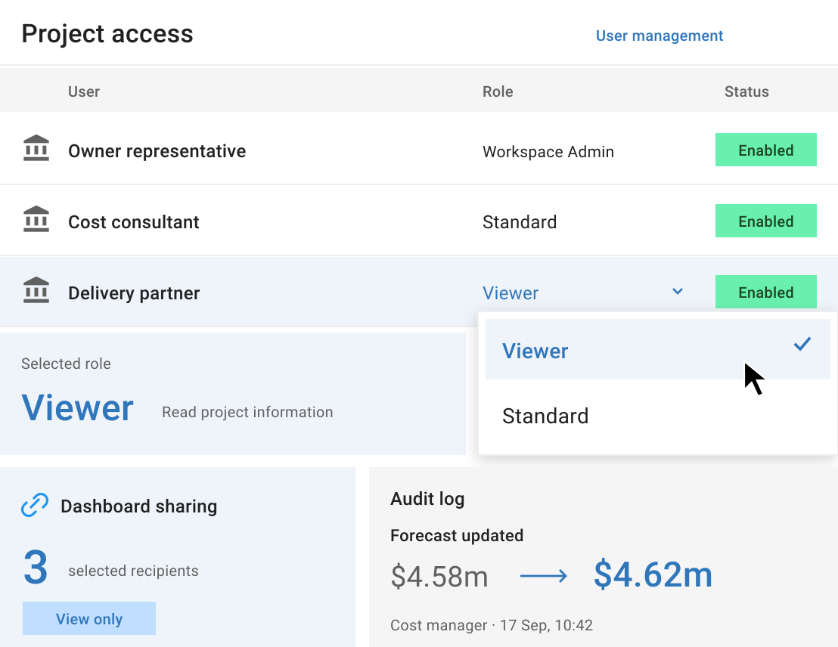Click the forecast change arrow

pos(544,576)
